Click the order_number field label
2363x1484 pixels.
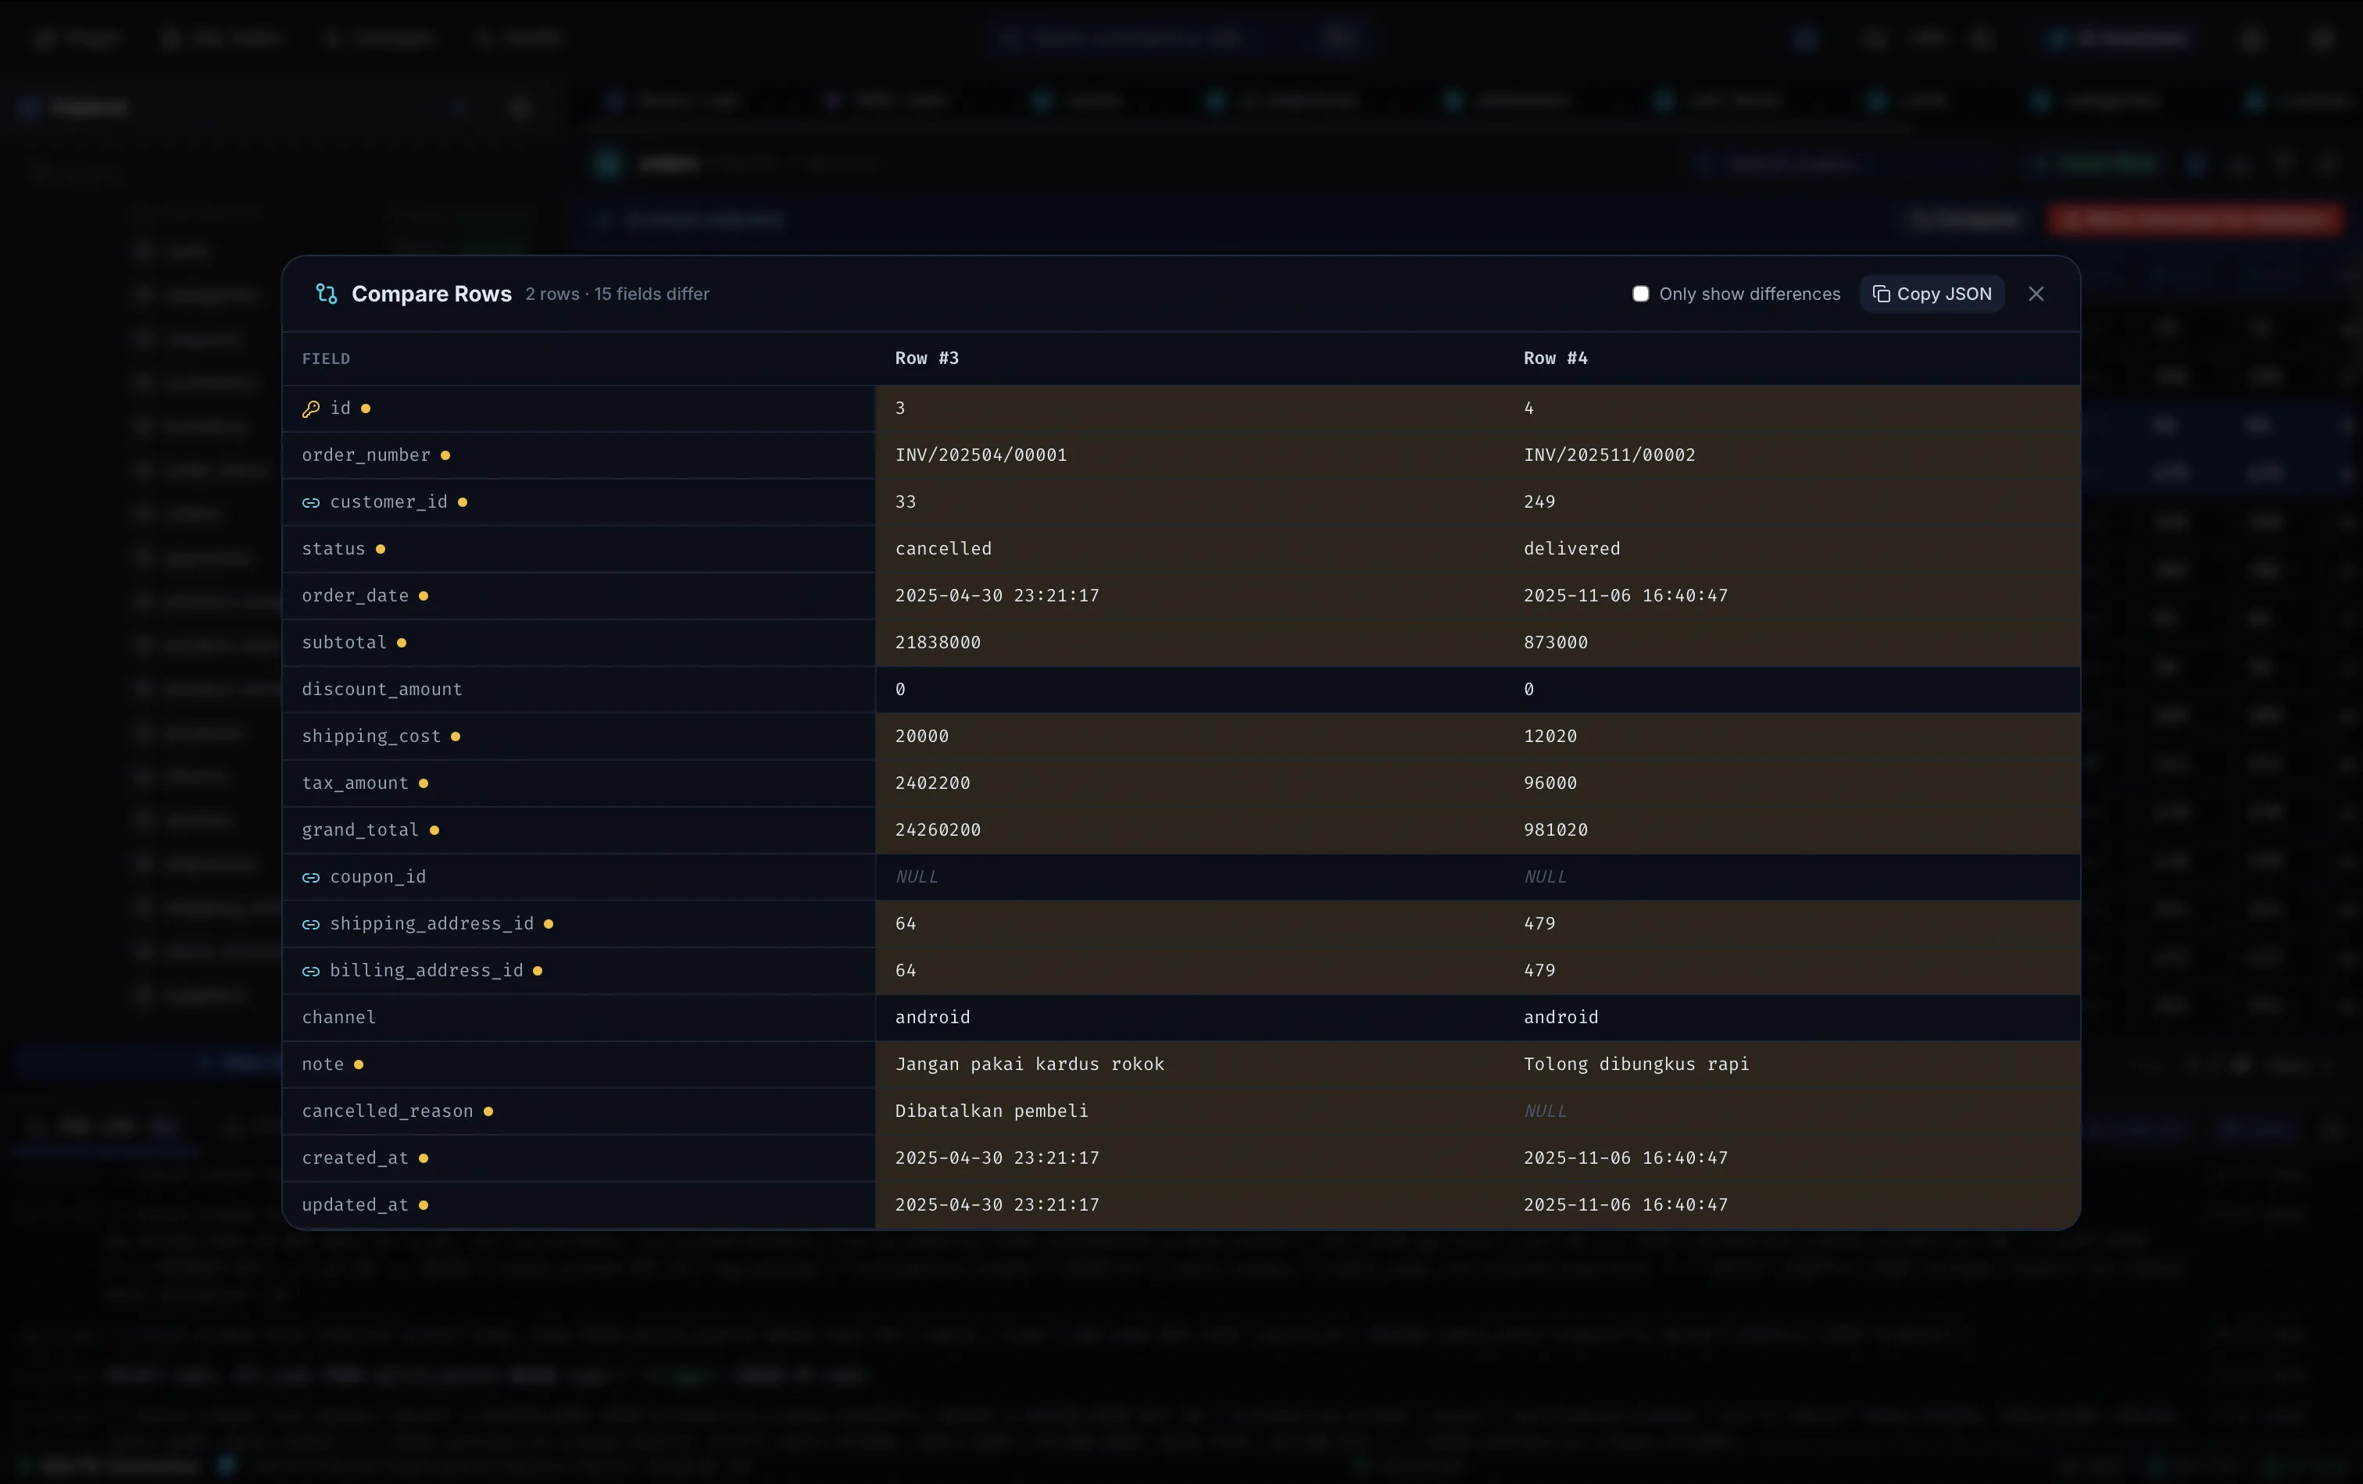366,455
